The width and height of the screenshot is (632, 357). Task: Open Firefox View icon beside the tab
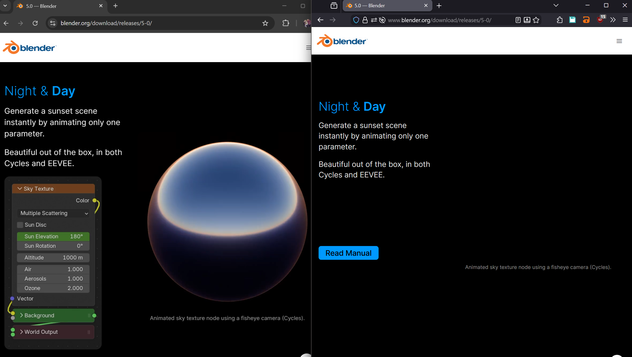[x=334, y=6]
